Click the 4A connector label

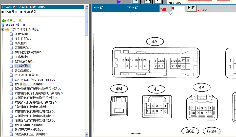[x=155, y=42]
